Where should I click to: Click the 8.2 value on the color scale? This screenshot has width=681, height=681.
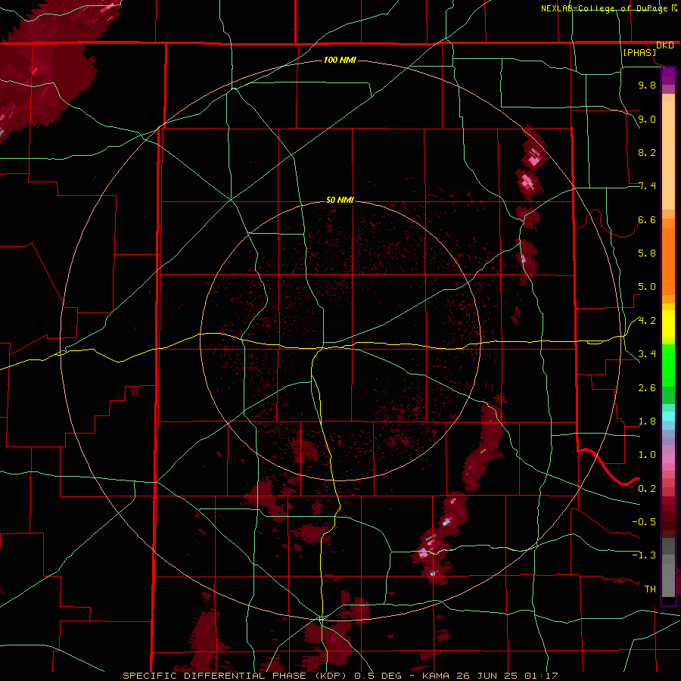click(x=647, y=152)
